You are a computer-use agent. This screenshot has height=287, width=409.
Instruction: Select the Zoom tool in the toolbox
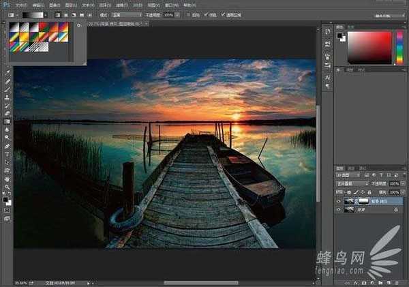pyautogui.click(x=7, y=187)
